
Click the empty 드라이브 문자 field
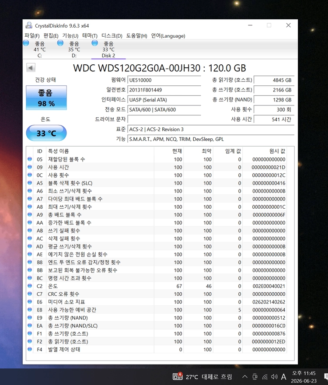[164, 119]
